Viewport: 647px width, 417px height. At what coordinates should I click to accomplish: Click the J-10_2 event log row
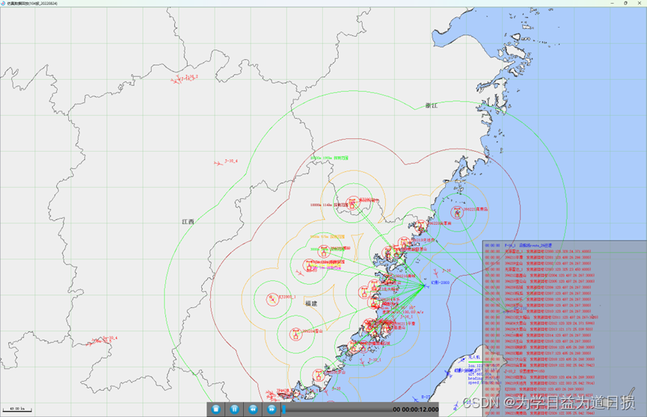[x=515, y=371]
